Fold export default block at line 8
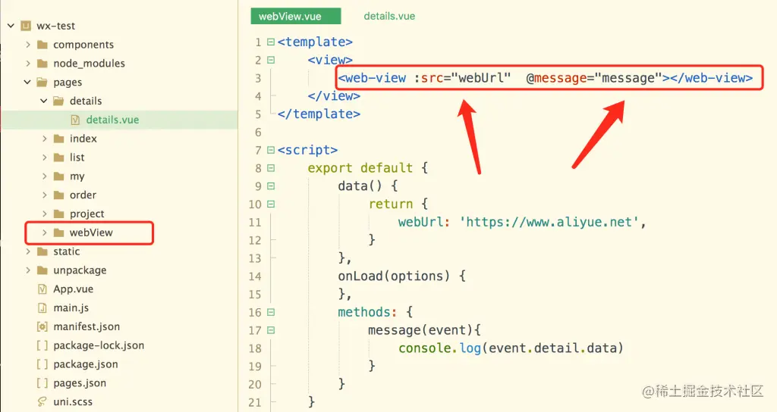The image size is (777, 412). click(x=271, y=168)
